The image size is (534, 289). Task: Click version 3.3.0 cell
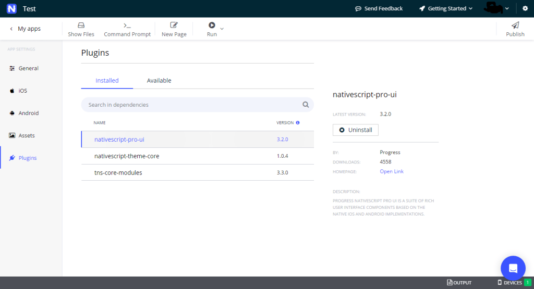point(282,173)
